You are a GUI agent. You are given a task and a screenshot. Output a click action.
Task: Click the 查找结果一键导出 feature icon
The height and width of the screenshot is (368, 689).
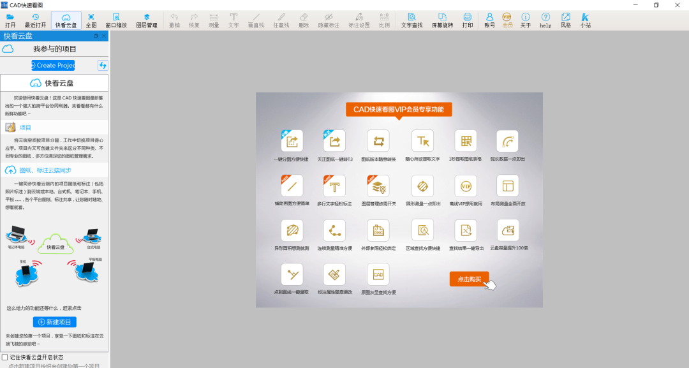tap(466, 230)
